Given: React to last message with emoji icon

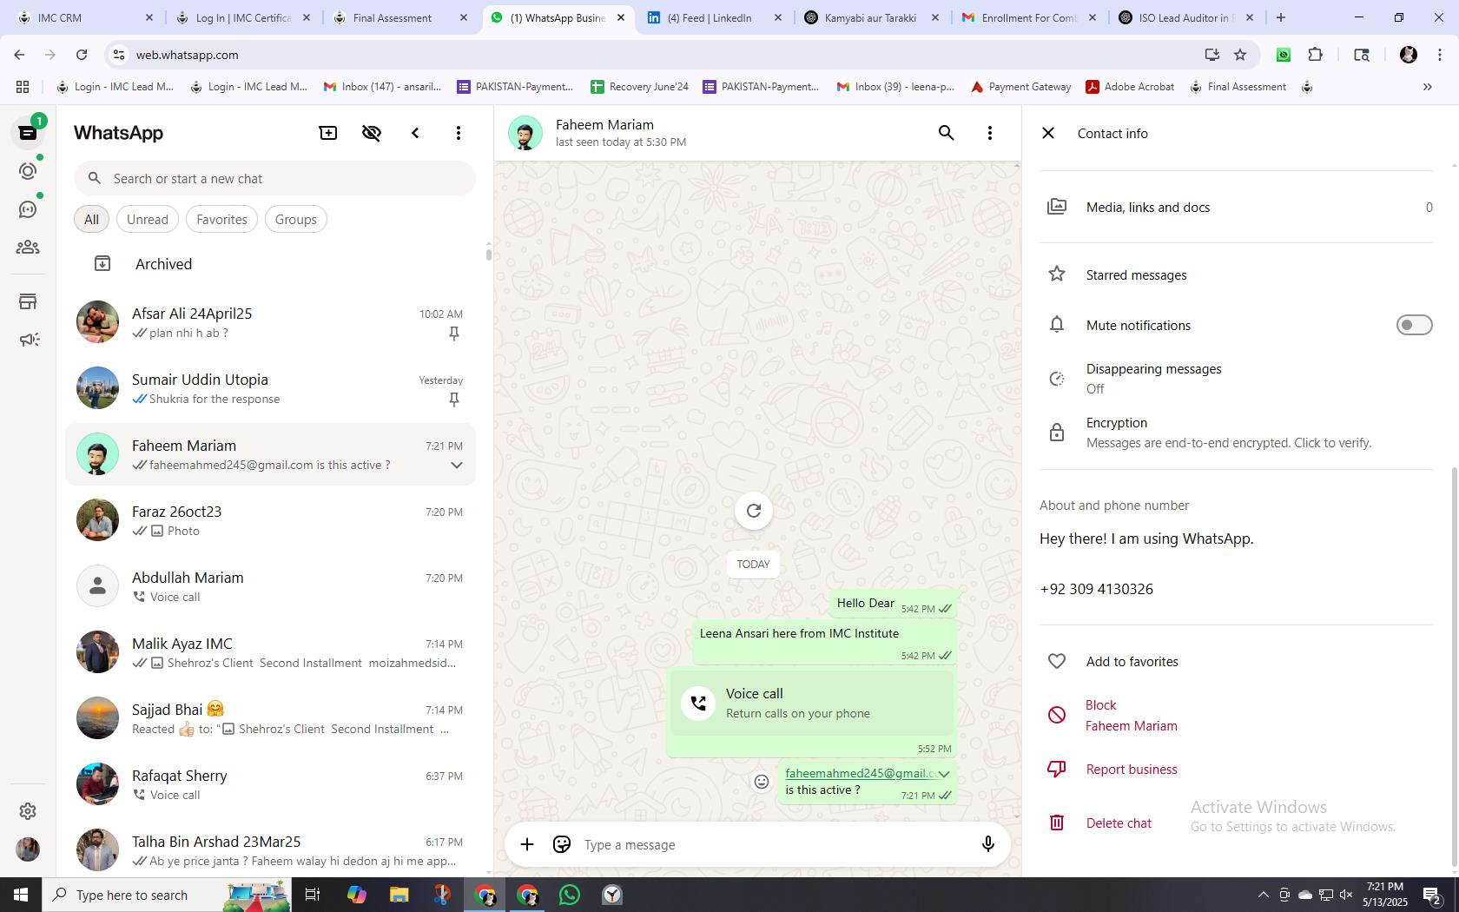Looking at the screenshot, I should (x=762, y=782).
